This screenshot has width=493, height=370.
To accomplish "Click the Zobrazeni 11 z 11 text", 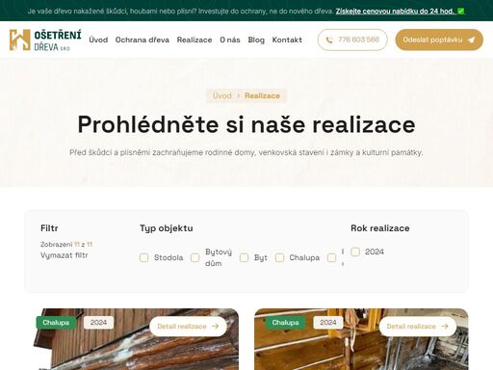I will coord(66,245).
